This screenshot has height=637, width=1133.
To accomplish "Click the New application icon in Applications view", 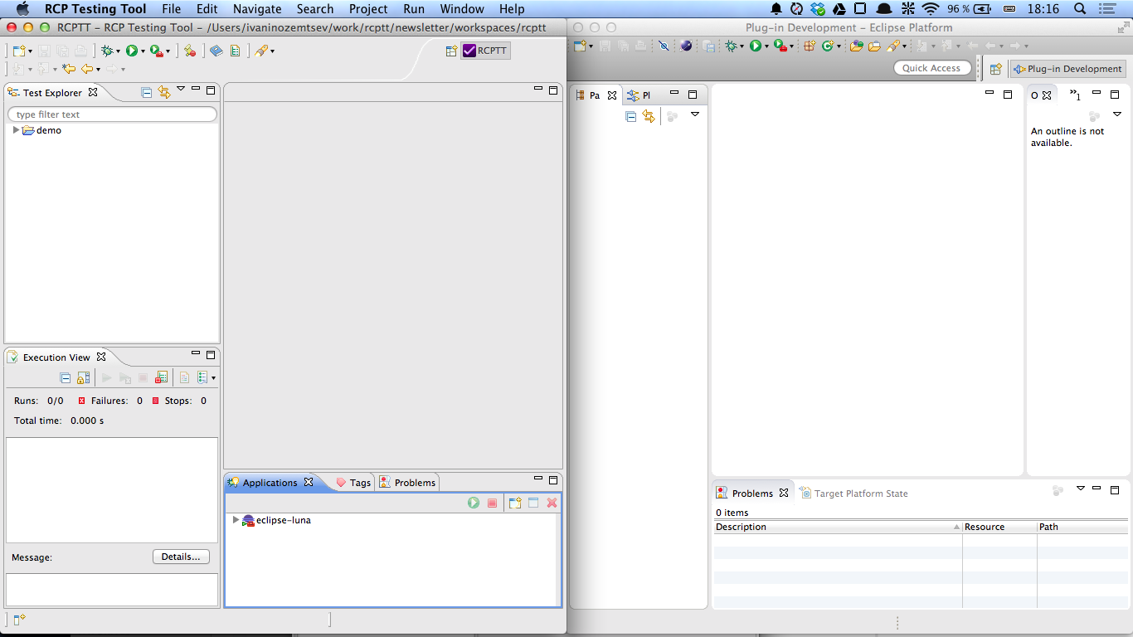I will [515, 503].
